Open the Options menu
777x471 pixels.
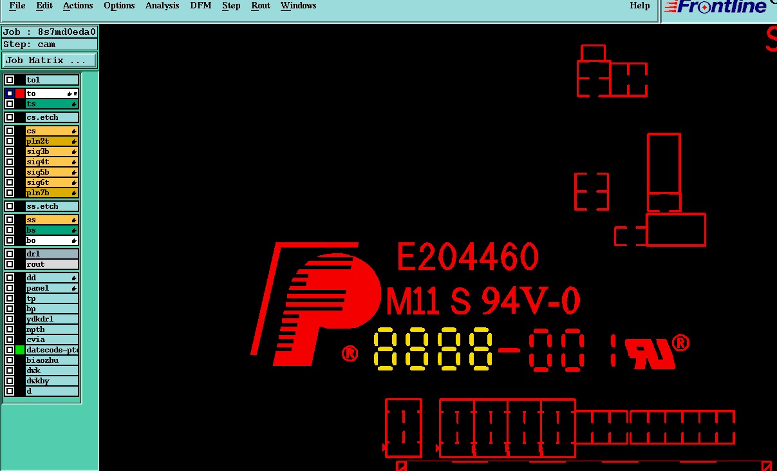119,6
